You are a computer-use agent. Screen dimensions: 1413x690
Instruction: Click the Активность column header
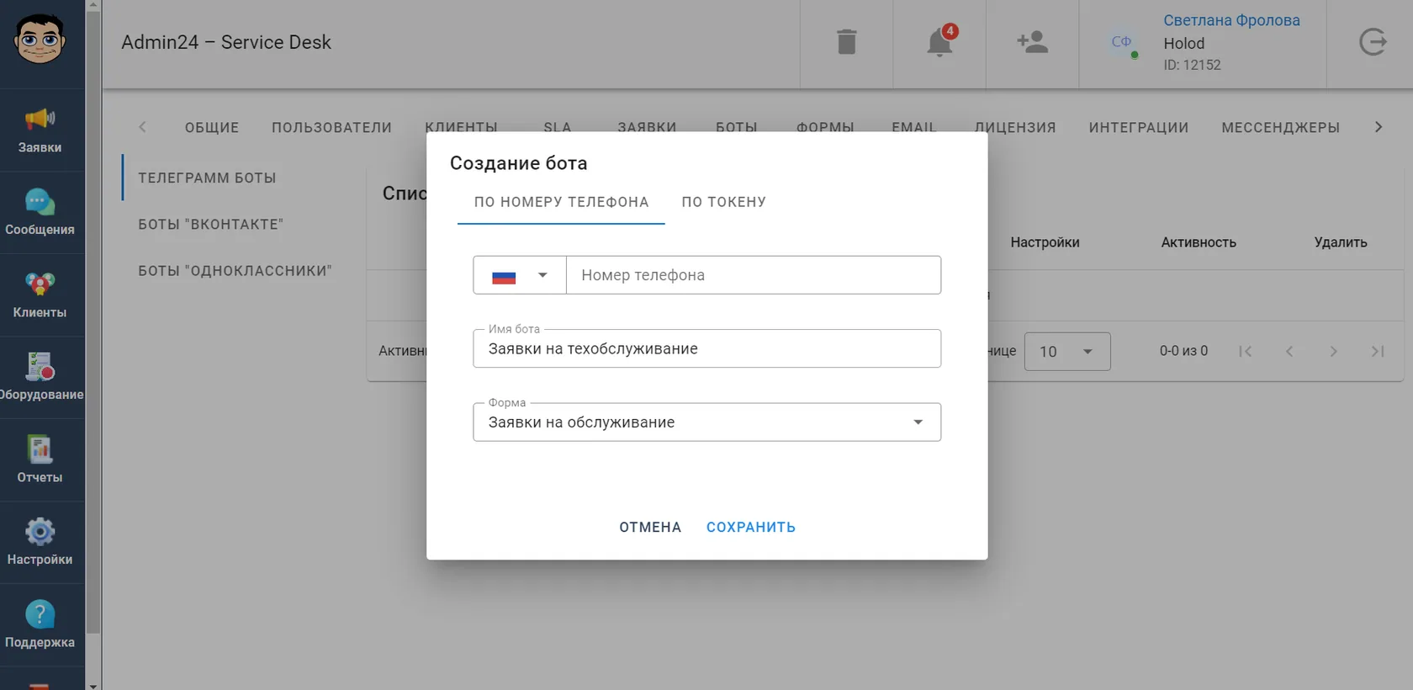point(1199,242)
